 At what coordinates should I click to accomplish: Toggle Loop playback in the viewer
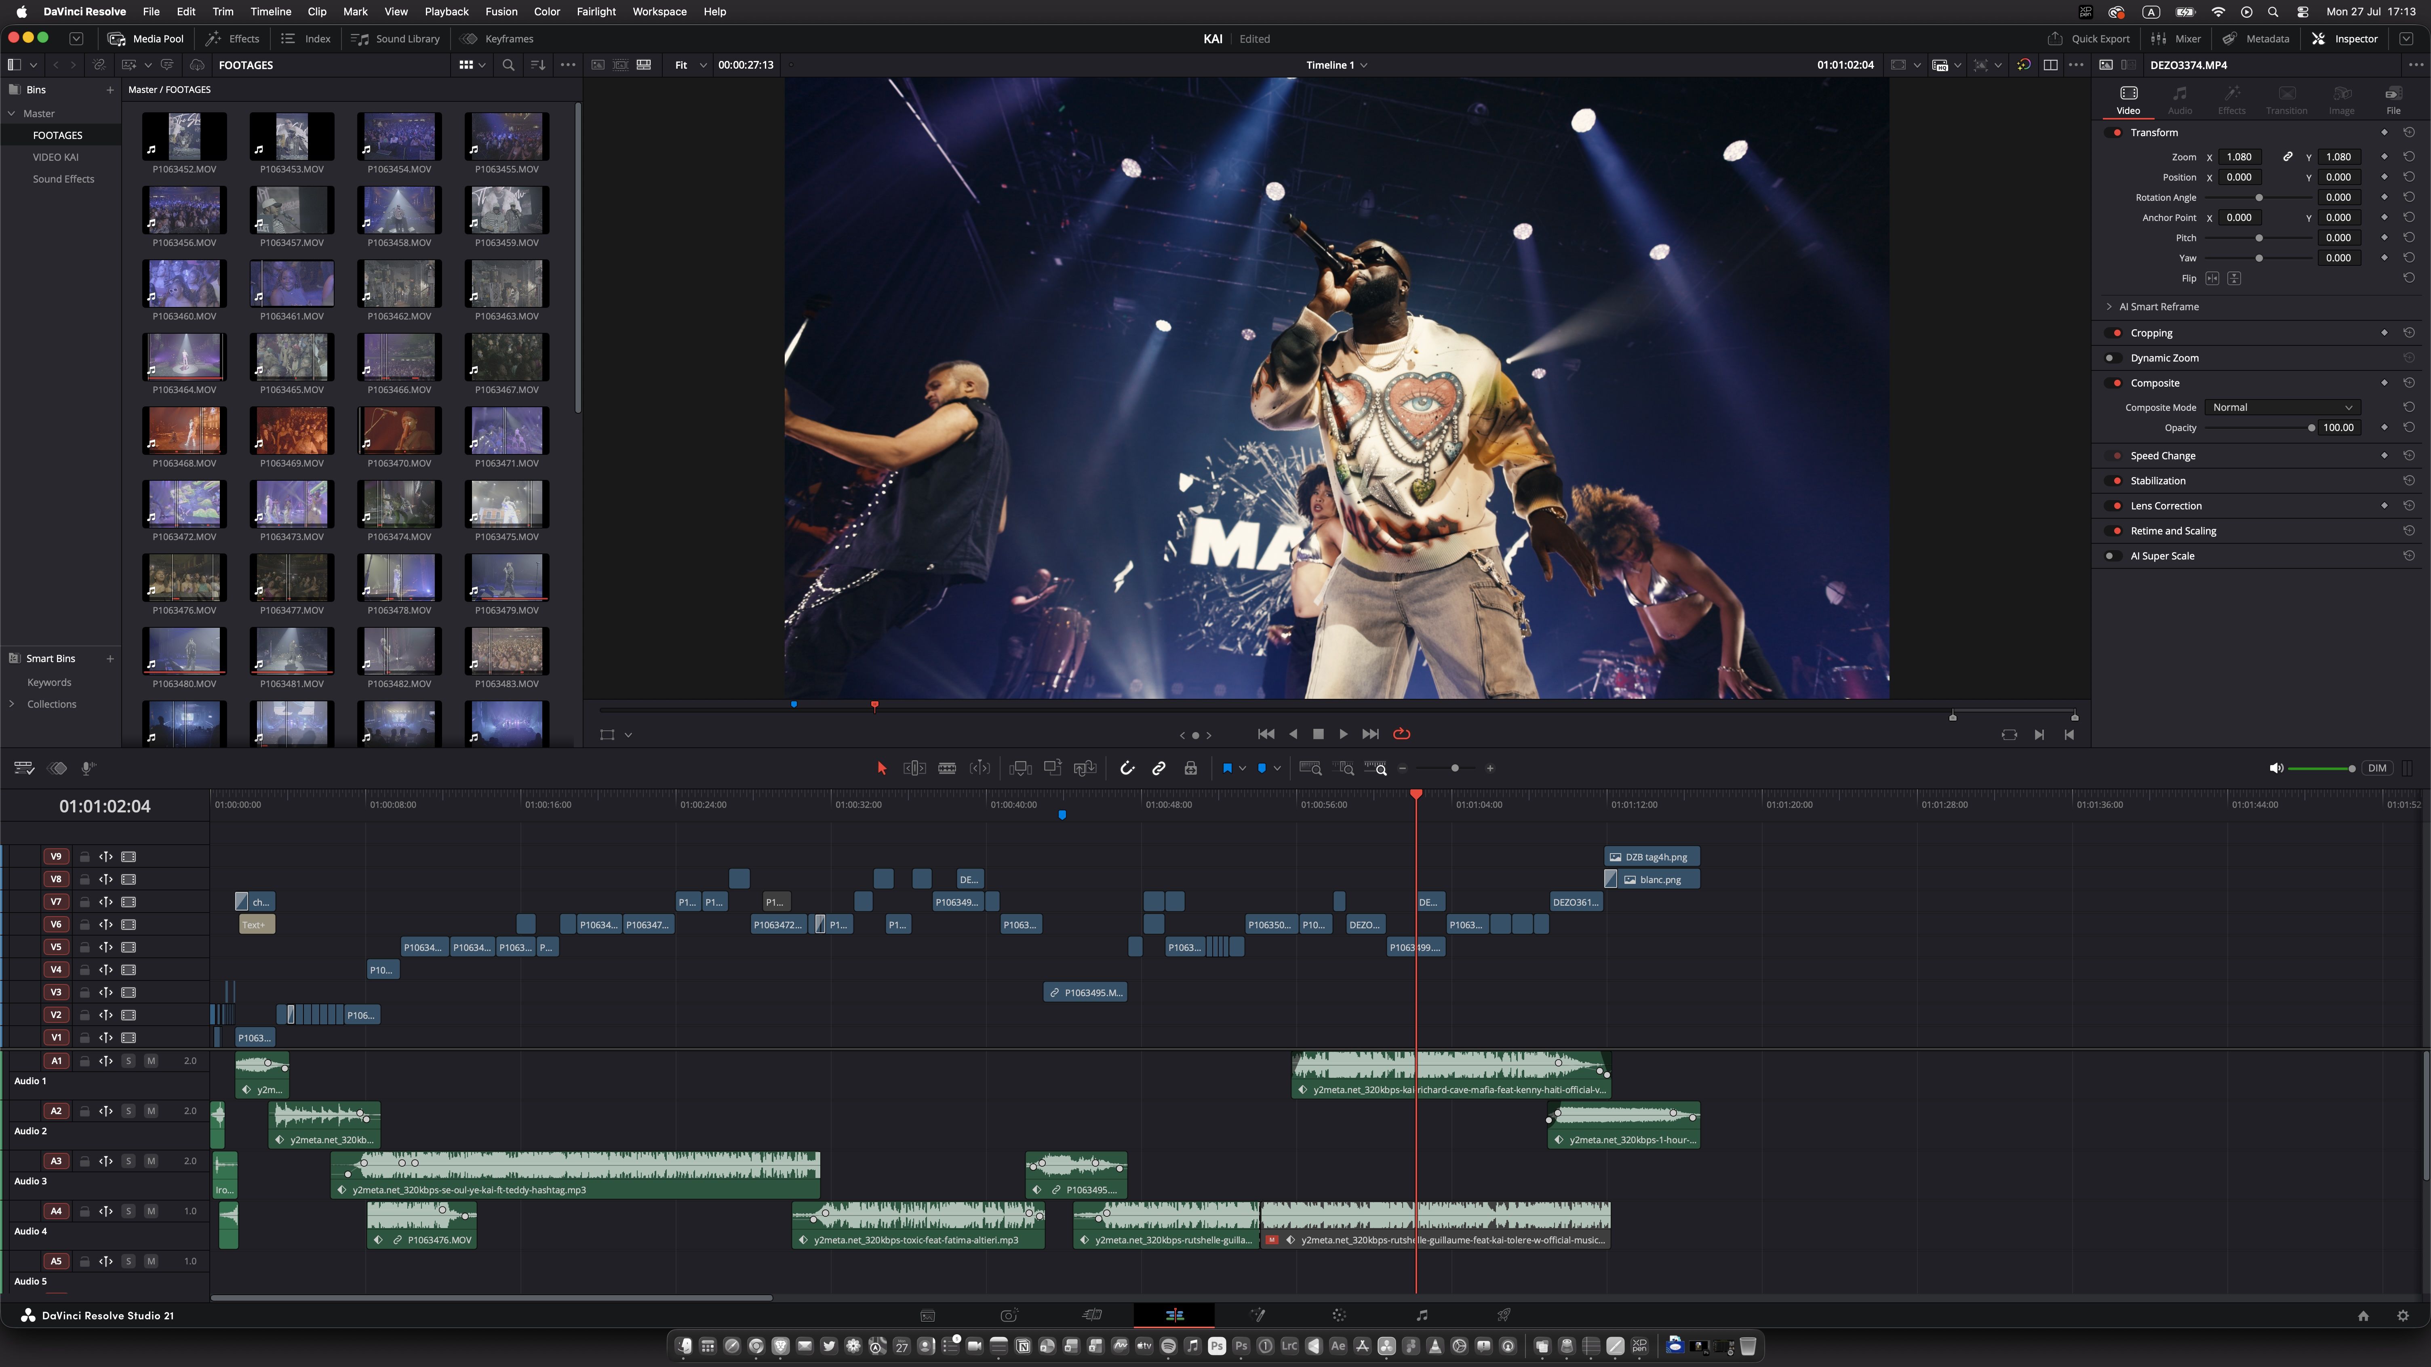click(1401, 734)
